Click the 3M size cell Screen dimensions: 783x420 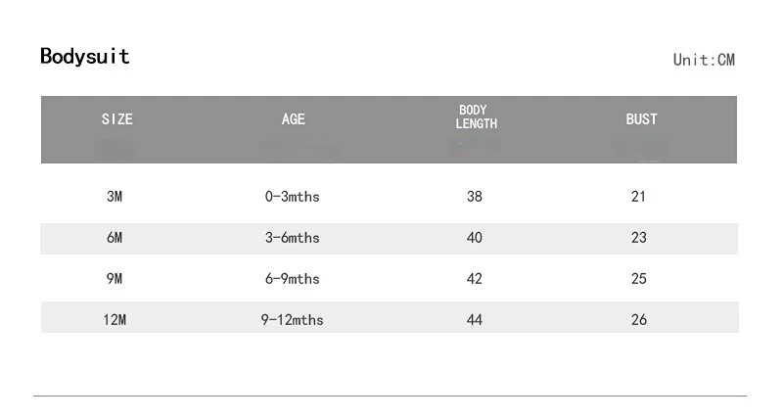[115, 196]
